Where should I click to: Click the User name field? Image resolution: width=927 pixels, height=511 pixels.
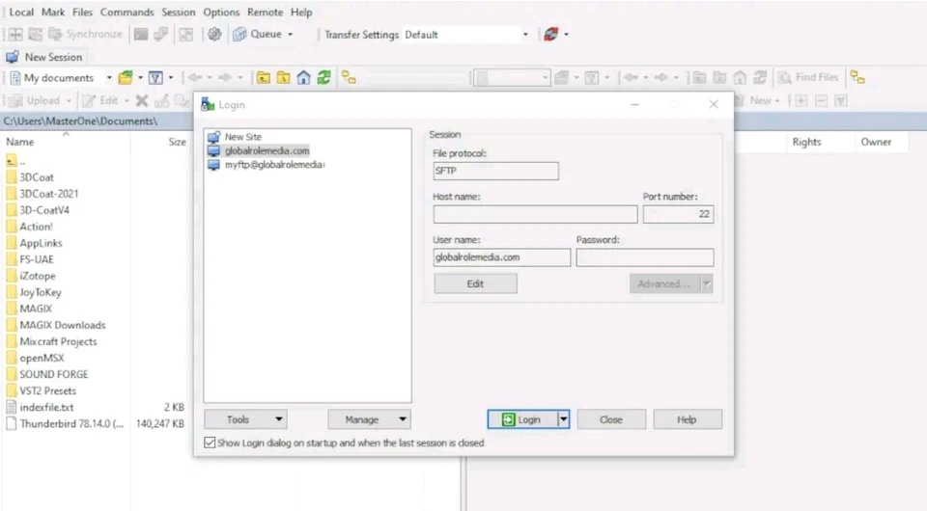[501, 257]
